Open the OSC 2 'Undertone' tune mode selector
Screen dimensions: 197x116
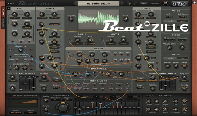pyautogui.click(x=139, y=18)
